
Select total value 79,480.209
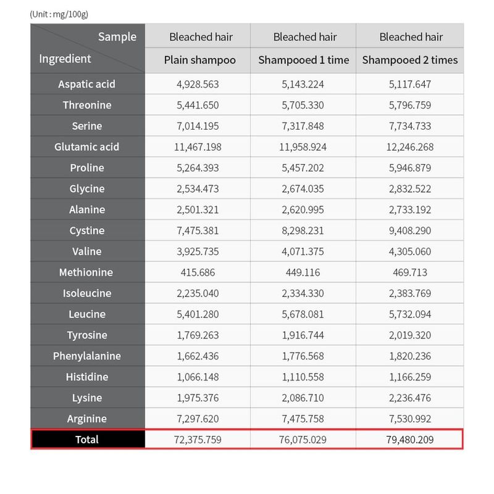(410, 440)
